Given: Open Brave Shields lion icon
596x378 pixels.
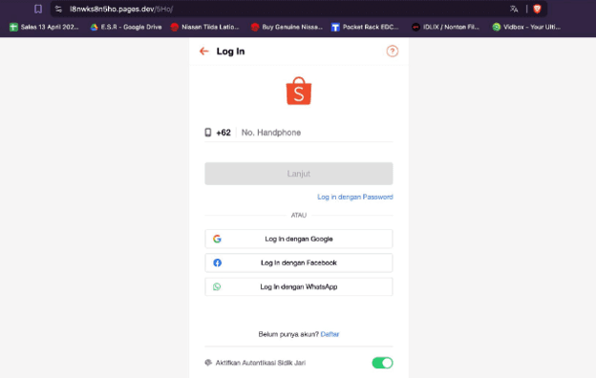Looking at the screenshot, I should click(537, 9).
